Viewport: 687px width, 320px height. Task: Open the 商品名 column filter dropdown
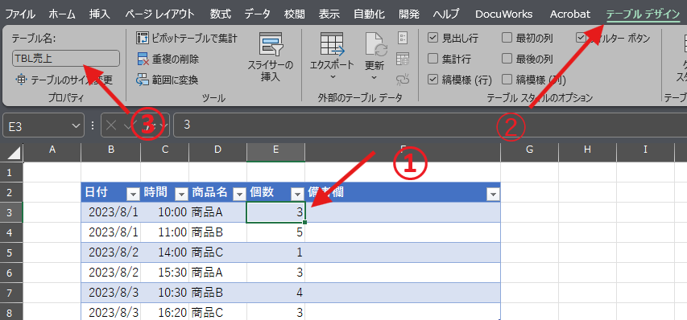239,194
